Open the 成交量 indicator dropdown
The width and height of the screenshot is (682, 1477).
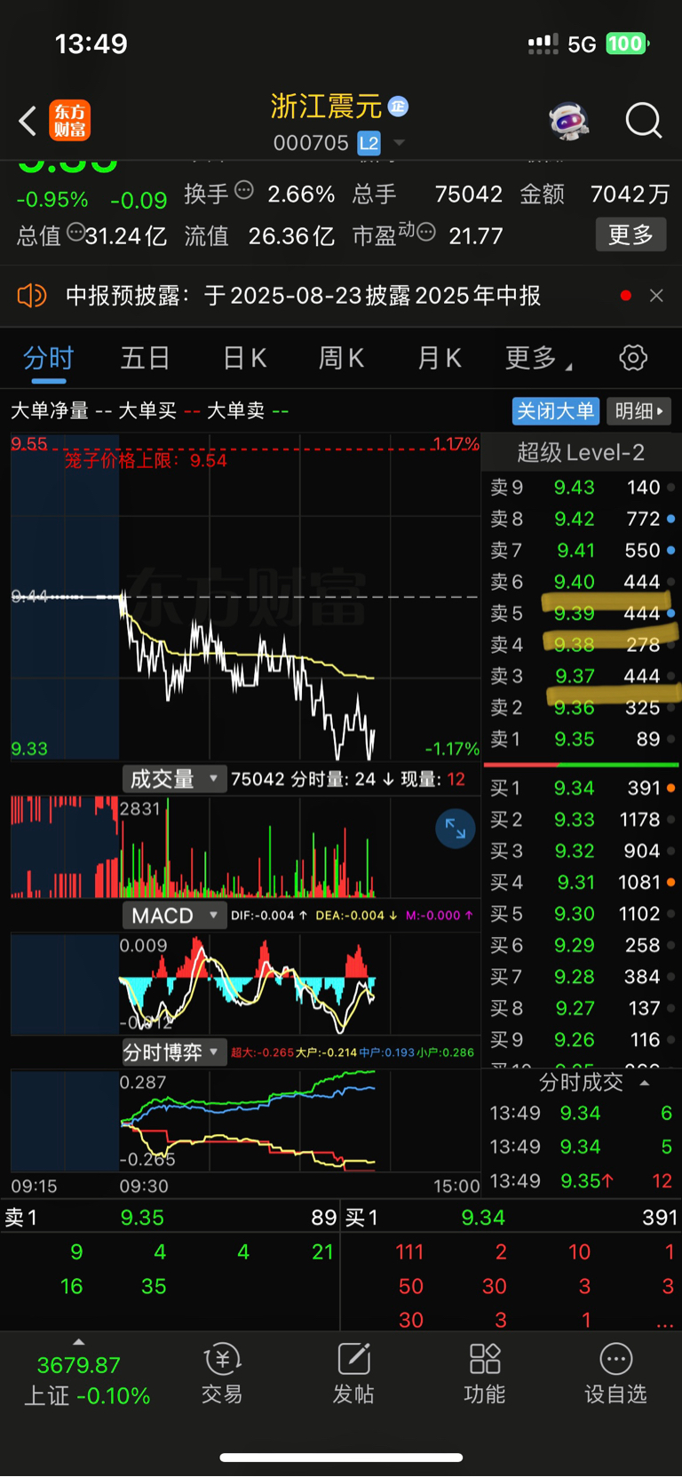(174, 779)
